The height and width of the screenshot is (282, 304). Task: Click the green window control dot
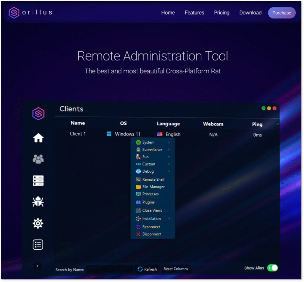coord(263,108)
